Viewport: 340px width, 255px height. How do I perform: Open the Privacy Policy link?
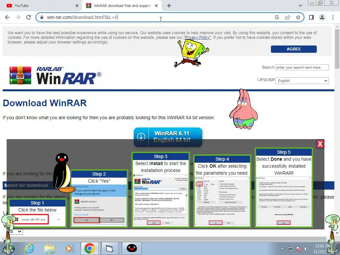coord(197,38)
